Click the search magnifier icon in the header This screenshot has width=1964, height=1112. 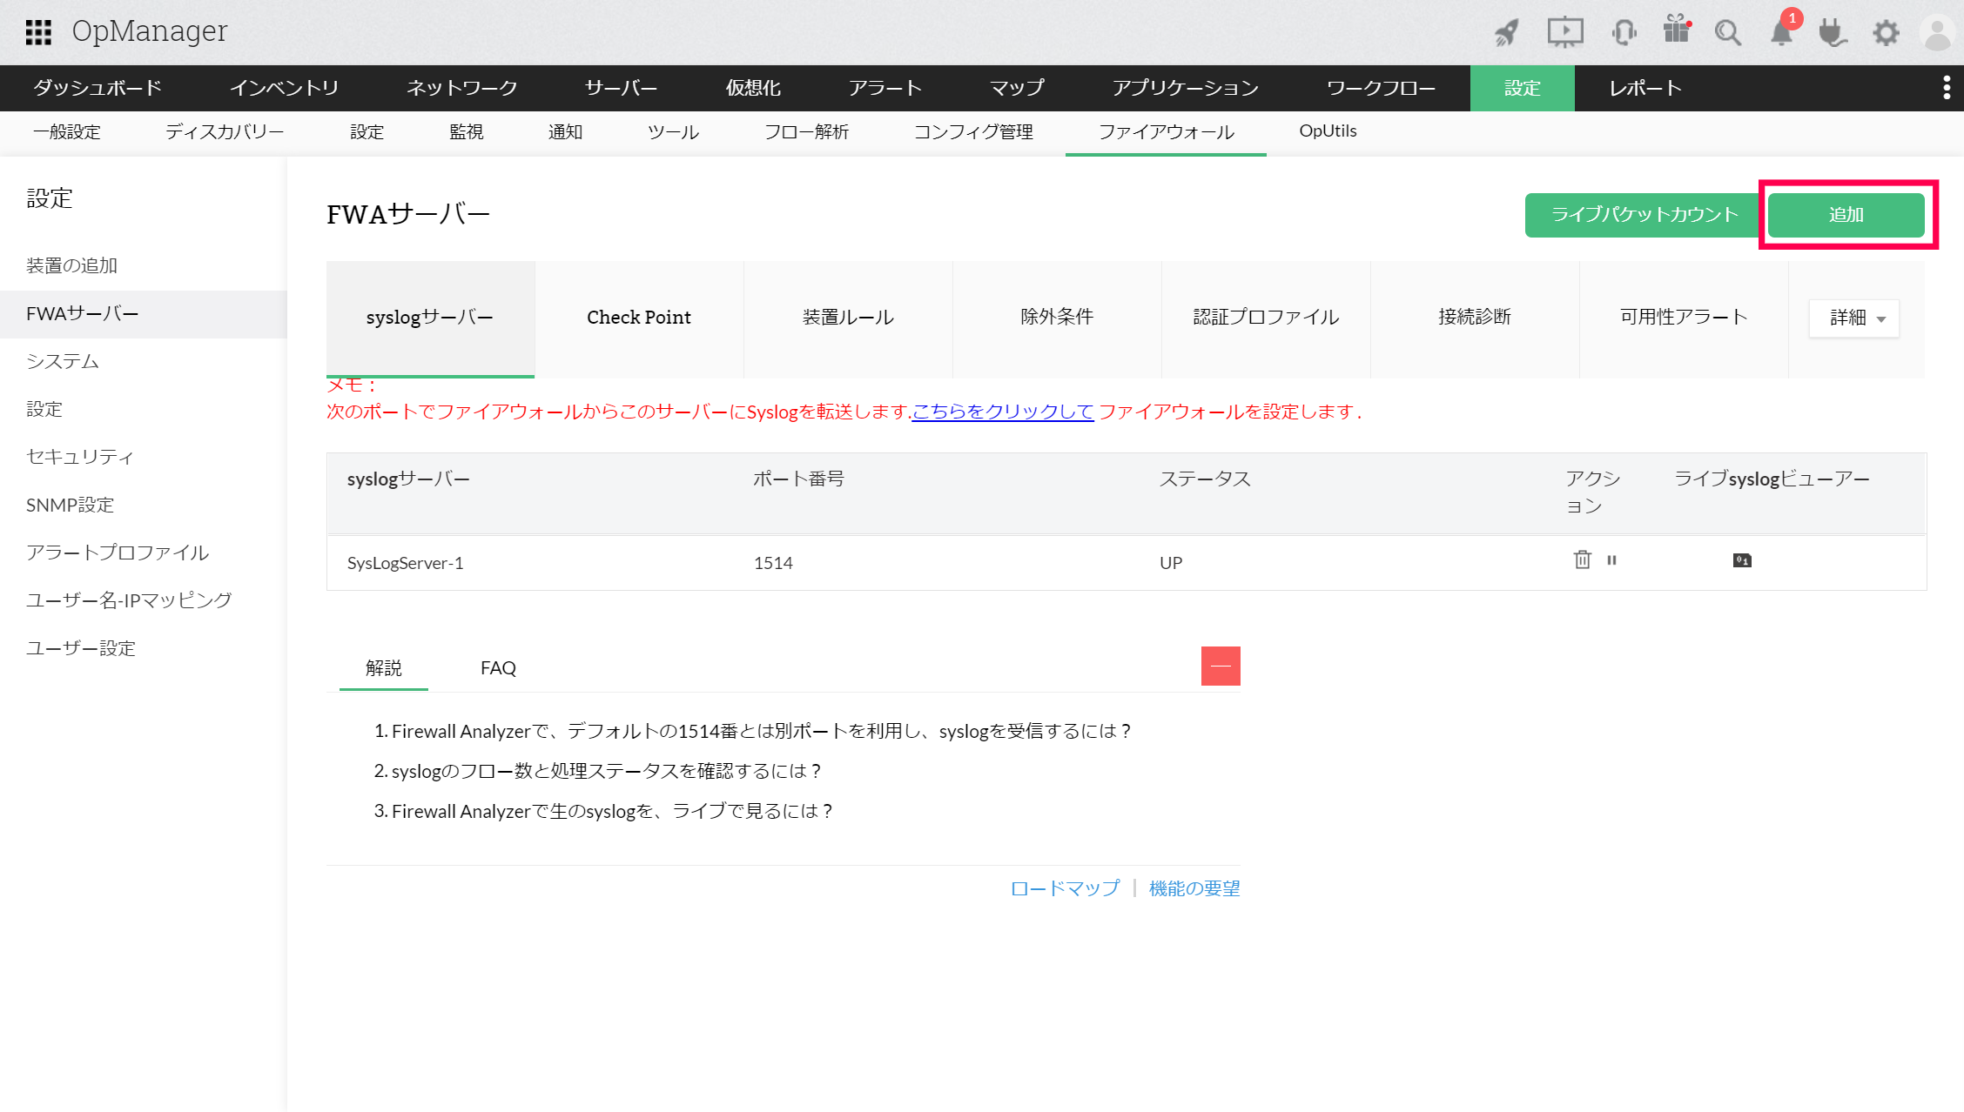tap(1729, 31)
